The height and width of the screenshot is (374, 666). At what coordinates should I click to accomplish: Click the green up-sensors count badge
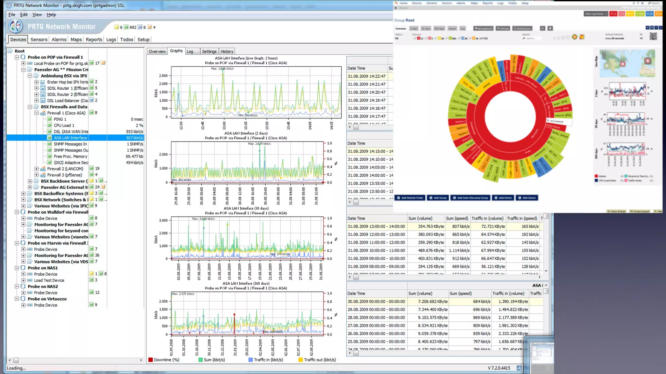click(640, 14)
